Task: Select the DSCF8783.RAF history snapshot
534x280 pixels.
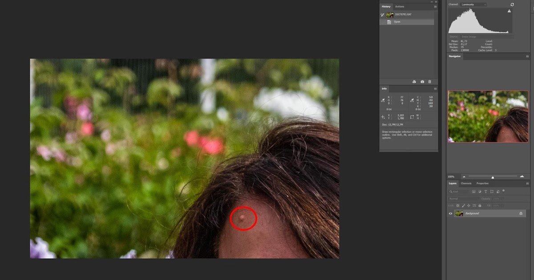Action: pos(407,15)
